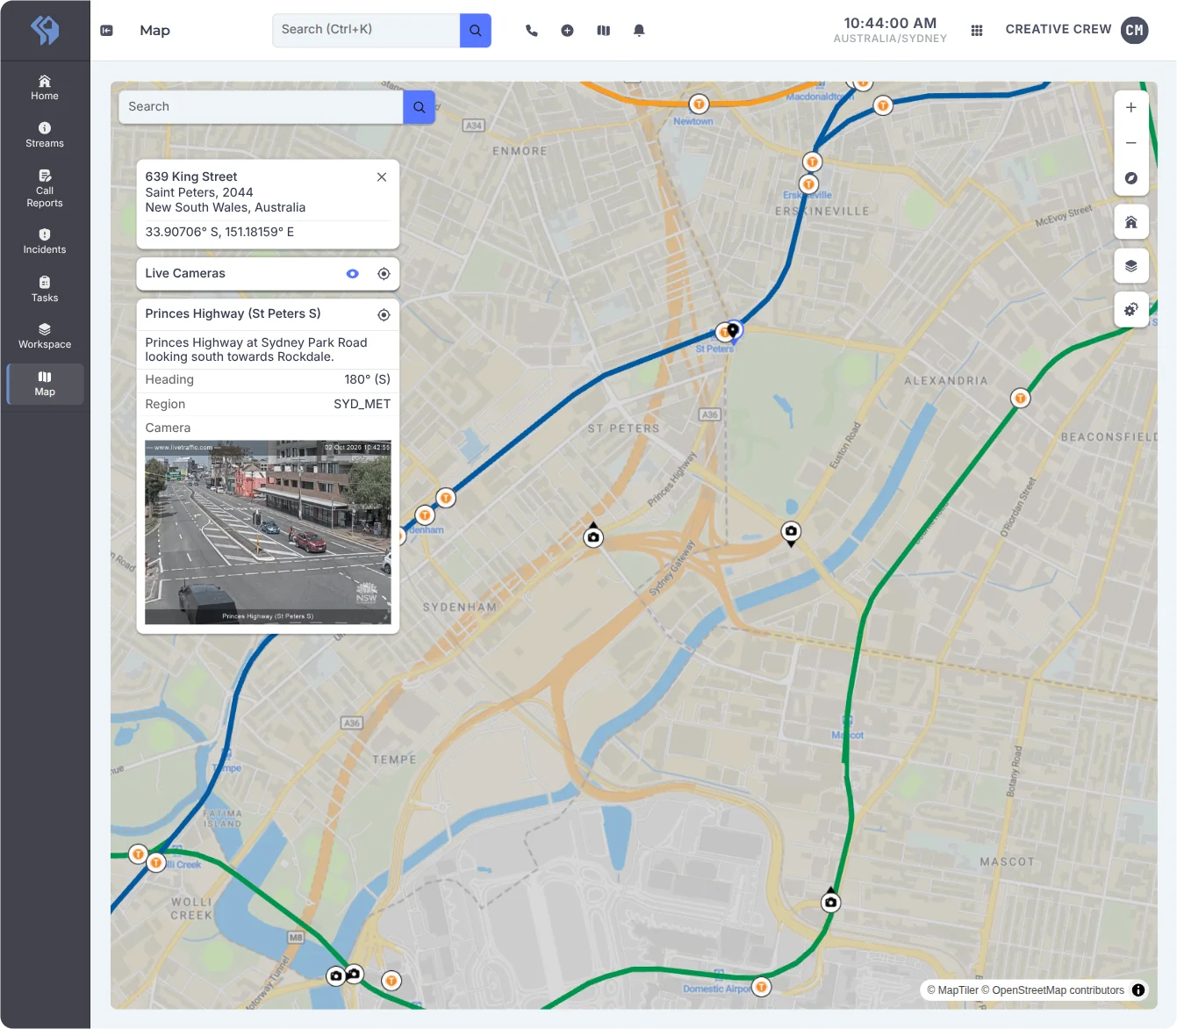Image resolution: width=1177 pixels, height=1029 pixels.
Task: Focus the map search input
Action: (261, 107)
